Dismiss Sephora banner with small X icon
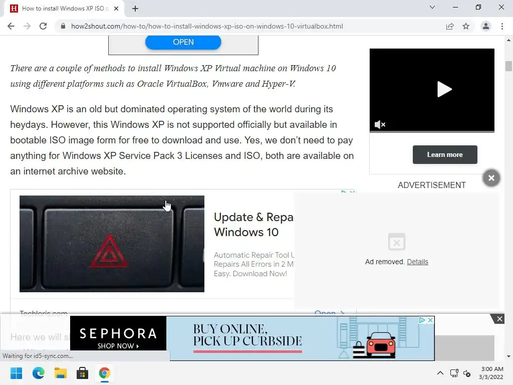513x385 pixels. point(430,320)
